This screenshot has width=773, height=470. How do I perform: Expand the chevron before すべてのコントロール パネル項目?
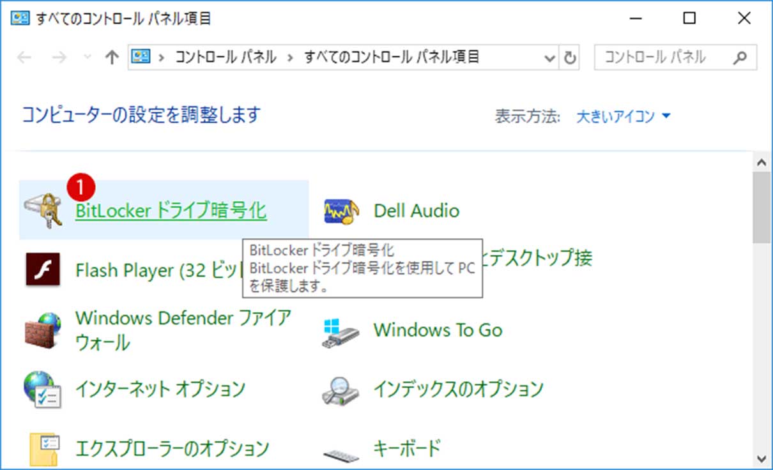pos(290,57)
